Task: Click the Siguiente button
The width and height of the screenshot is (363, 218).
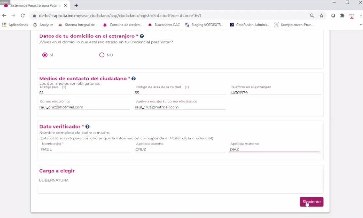Action: coord(311,202)
